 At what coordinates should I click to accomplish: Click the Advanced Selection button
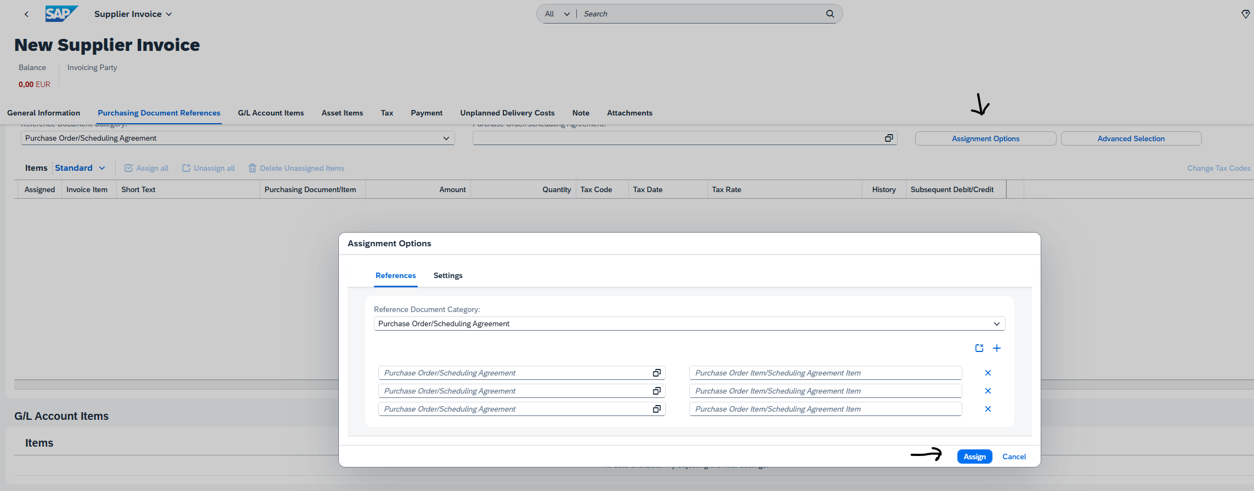tap(1131, 138)
